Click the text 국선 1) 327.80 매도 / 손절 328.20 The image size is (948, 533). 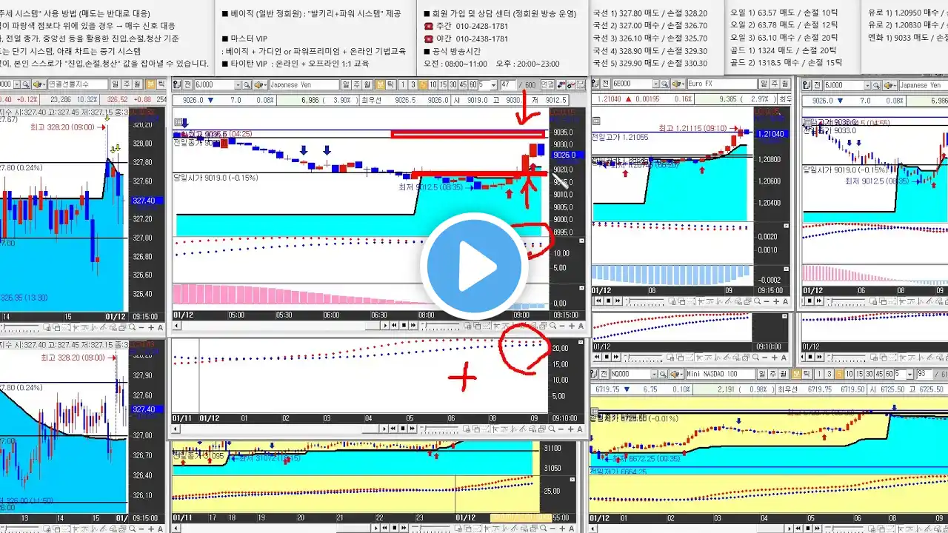coord(650,13)
